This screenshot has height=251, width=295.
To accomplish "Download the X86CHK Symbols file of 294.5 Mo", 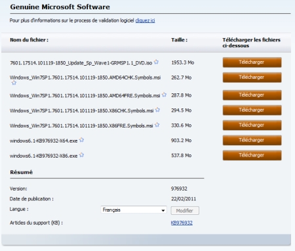I will (x=252, y=110).
